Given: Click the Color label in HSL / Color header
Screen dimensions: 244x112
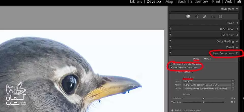Looking at the screenshot, I should click(230, 35).
